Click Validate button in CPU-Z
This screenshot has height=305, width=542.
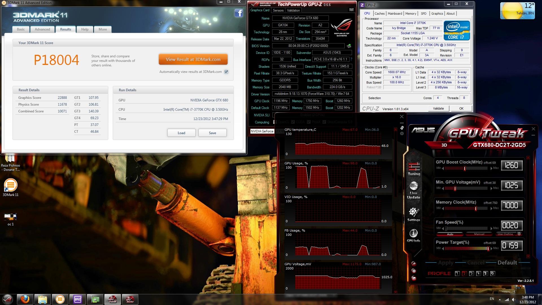click(438, 108)
